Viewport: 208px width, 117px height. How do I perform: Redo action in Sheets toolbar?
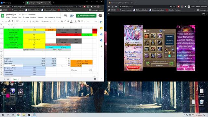pyautogui.click(x=6, y=21)
